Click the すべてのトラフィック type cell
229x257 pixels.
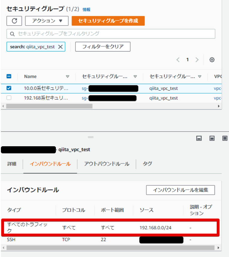[27, 228]
